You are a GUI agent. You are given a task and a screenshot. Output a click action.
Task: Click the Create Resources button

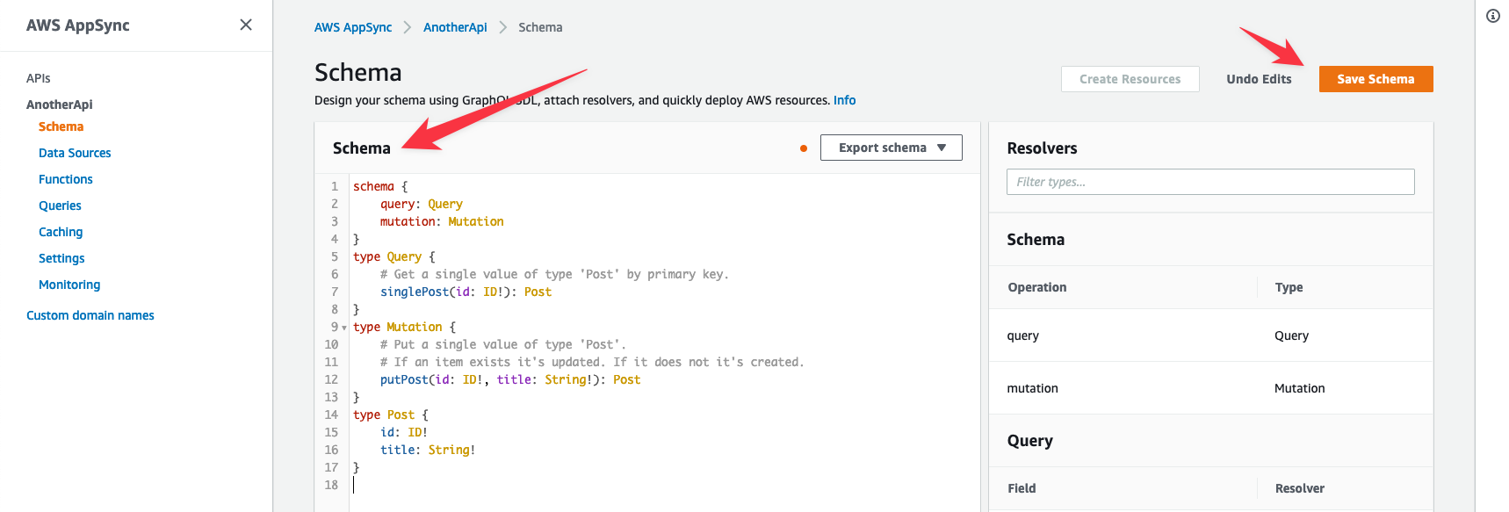tap(1130, 79)
